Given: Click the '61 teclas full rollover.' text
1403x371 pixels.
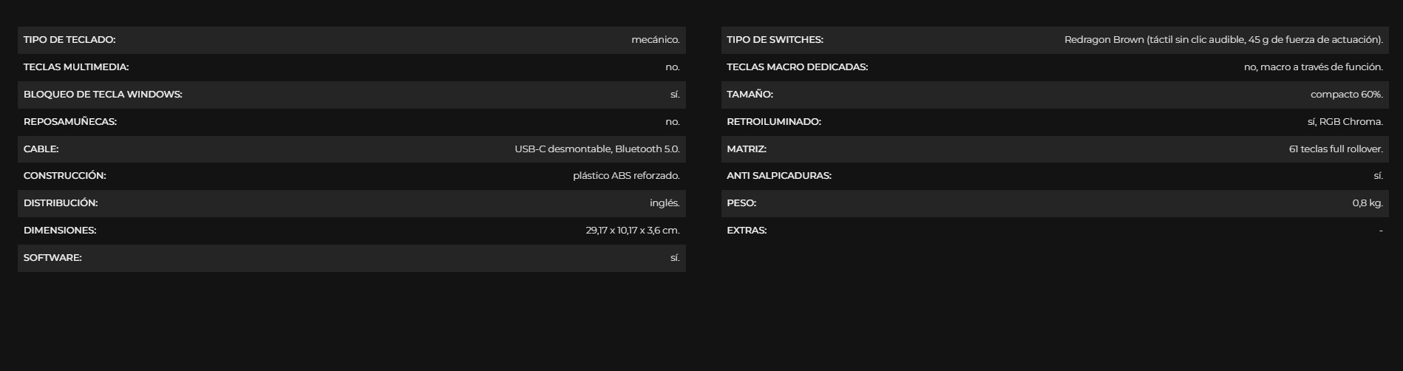Looking at the screenshot, I should [x=1335, y=149].
